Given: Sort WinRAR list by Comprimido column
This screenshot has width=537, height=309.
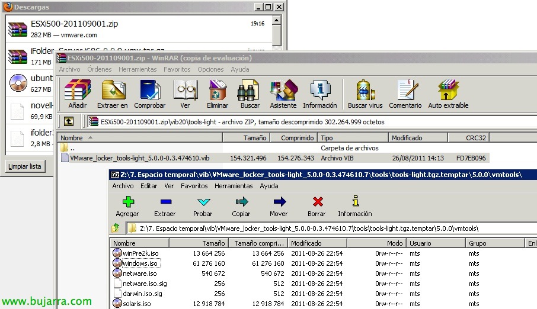Looking at the screenshot, I should tap(294, 137).
